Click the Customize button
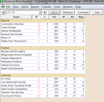 pos(83,12)
